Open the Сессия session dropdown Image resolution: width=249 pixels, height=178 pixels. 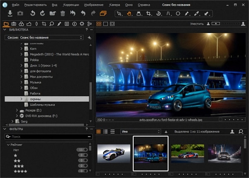tap(44, 38)
